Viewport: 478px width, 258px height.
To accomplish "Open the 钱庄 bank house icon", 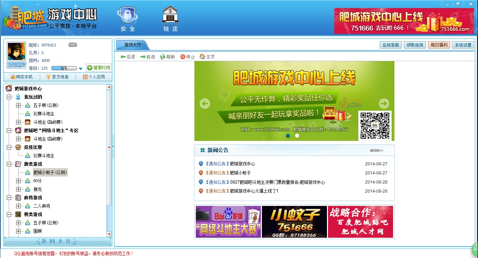I will point(171,15).
